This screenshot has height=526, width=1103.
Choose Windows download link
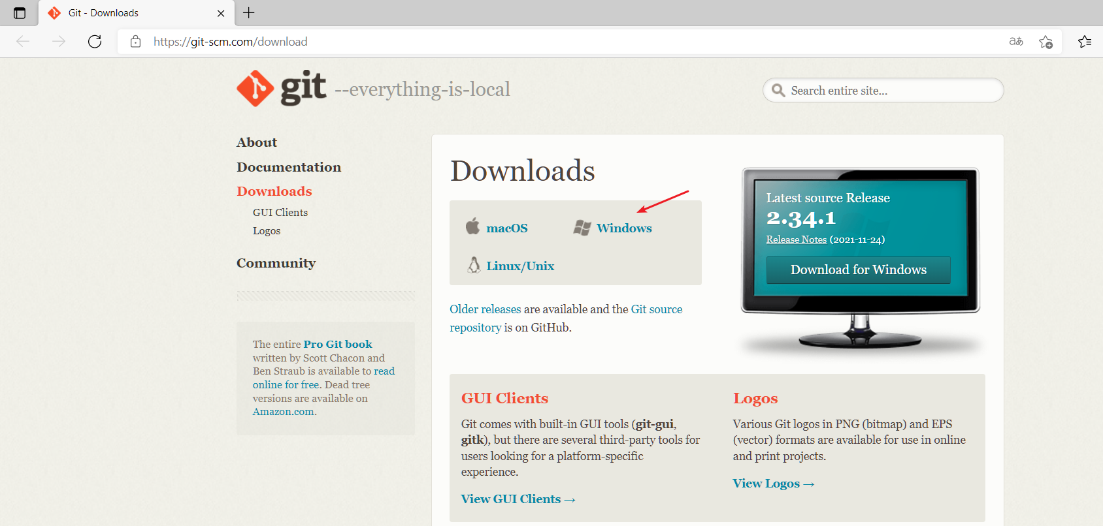tap(624, 228)
